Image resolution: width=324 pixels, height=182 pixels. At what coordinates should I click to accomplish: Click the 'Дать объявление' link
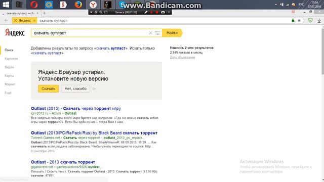coord(182,57)
